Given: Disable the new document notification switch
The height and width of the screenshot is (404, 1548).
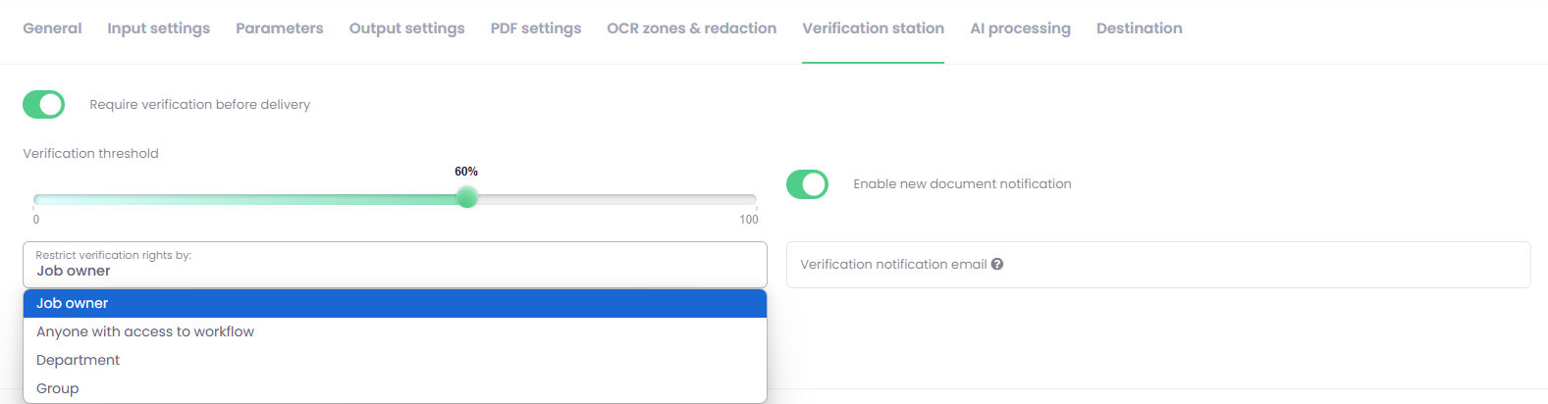Looking at the screenshot, I should click(807, 184).
